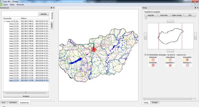The height and width of the screenshot is (107, 199).
Task: Click the red Jódprofilaxis countermeasure icon
Action: pos(170,60)
